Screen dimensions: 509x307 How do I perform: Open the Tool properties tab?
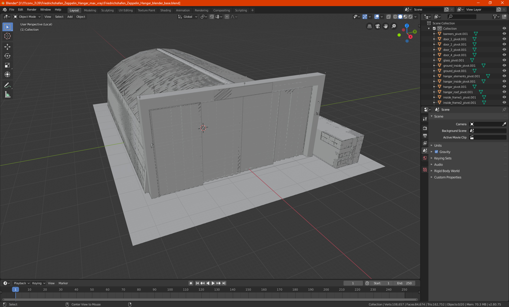[425, 119]
